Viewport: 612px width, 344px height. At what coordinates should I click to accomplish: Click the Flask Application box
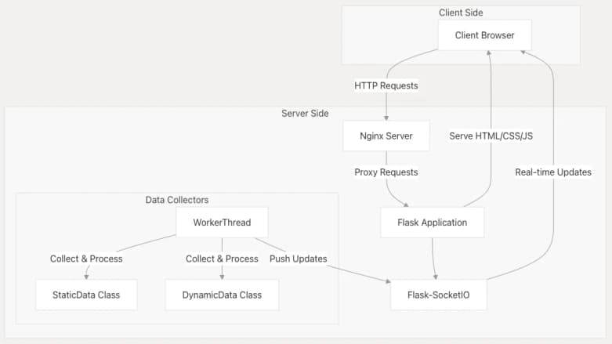(432, 223)
